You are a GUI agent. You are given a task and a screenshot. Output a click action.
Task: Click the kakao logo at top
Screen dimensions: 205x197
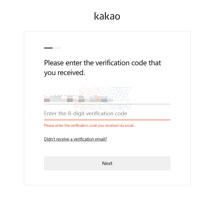click(107, 16)
